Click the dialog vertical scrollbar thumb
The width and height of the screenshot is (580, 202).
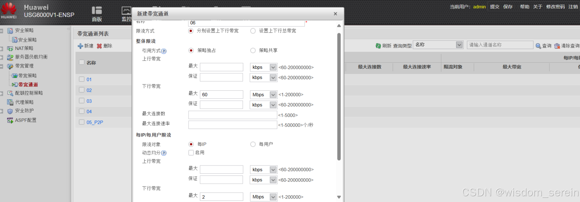(339, 96)
